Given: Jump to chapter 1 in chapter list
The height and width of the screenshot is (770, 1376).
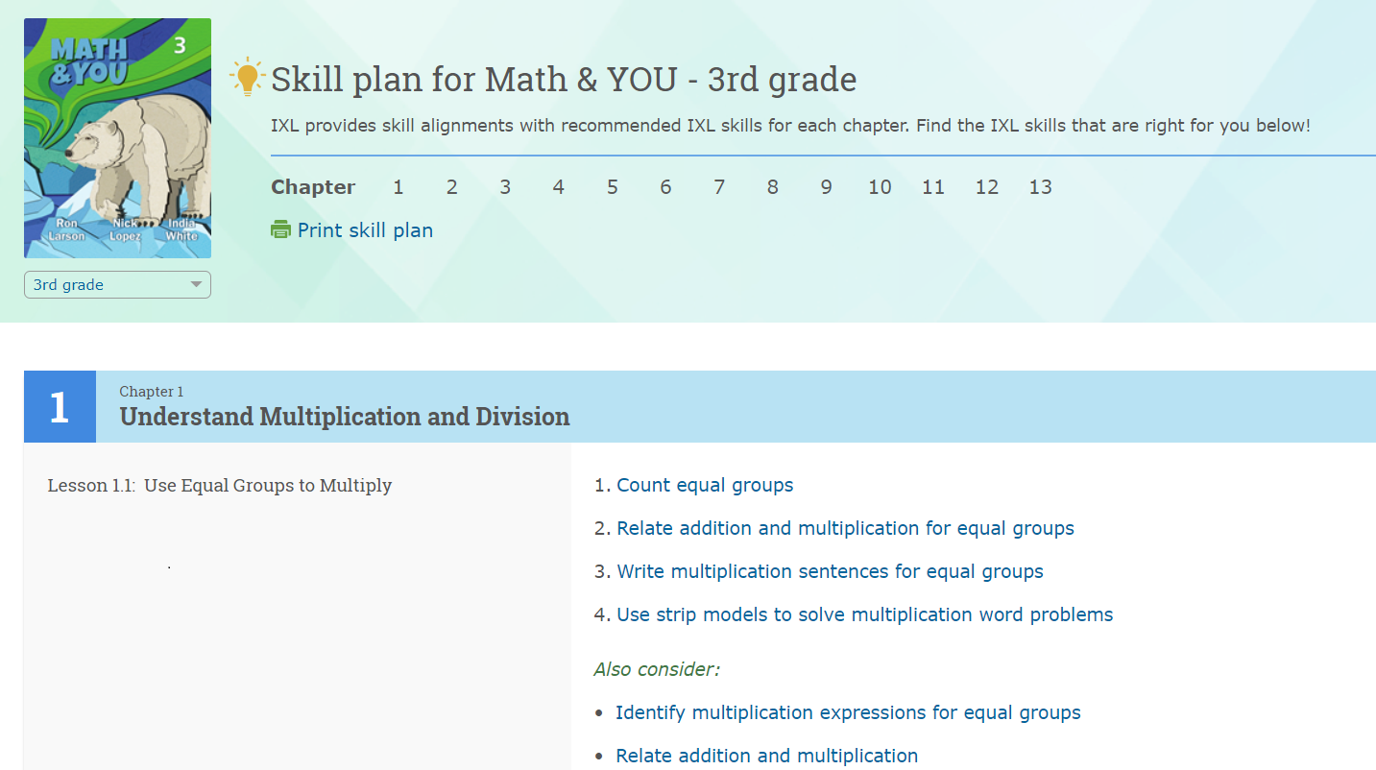Looking at the screenshot, I should click(x=398, y=187).
